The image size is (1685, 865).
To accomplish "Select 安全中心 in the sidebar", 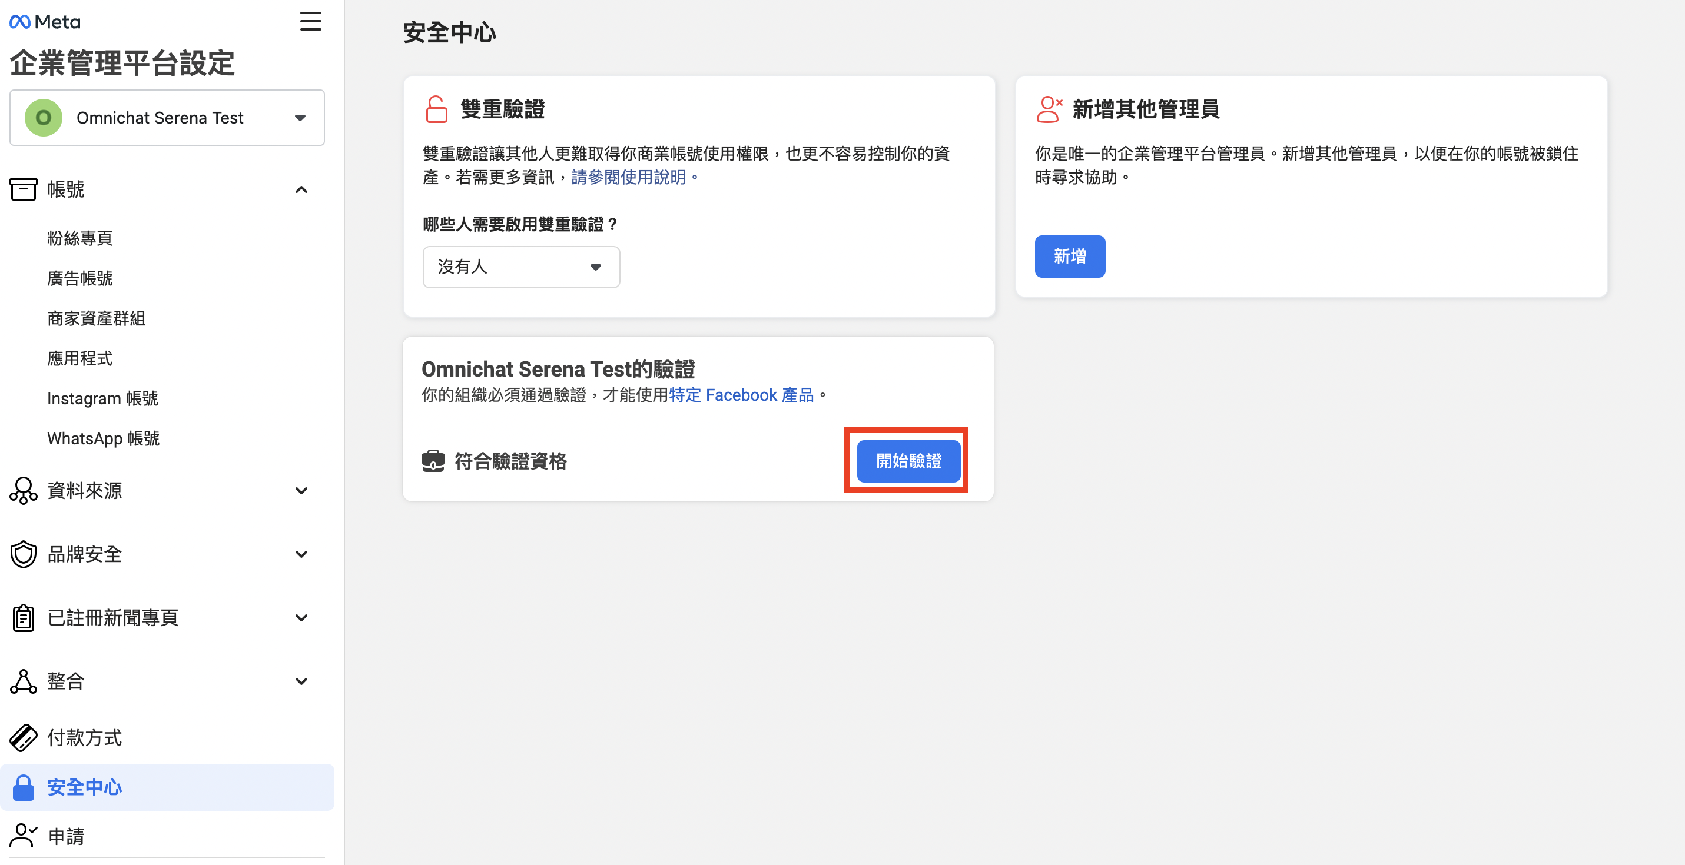I will click(84, 787).
